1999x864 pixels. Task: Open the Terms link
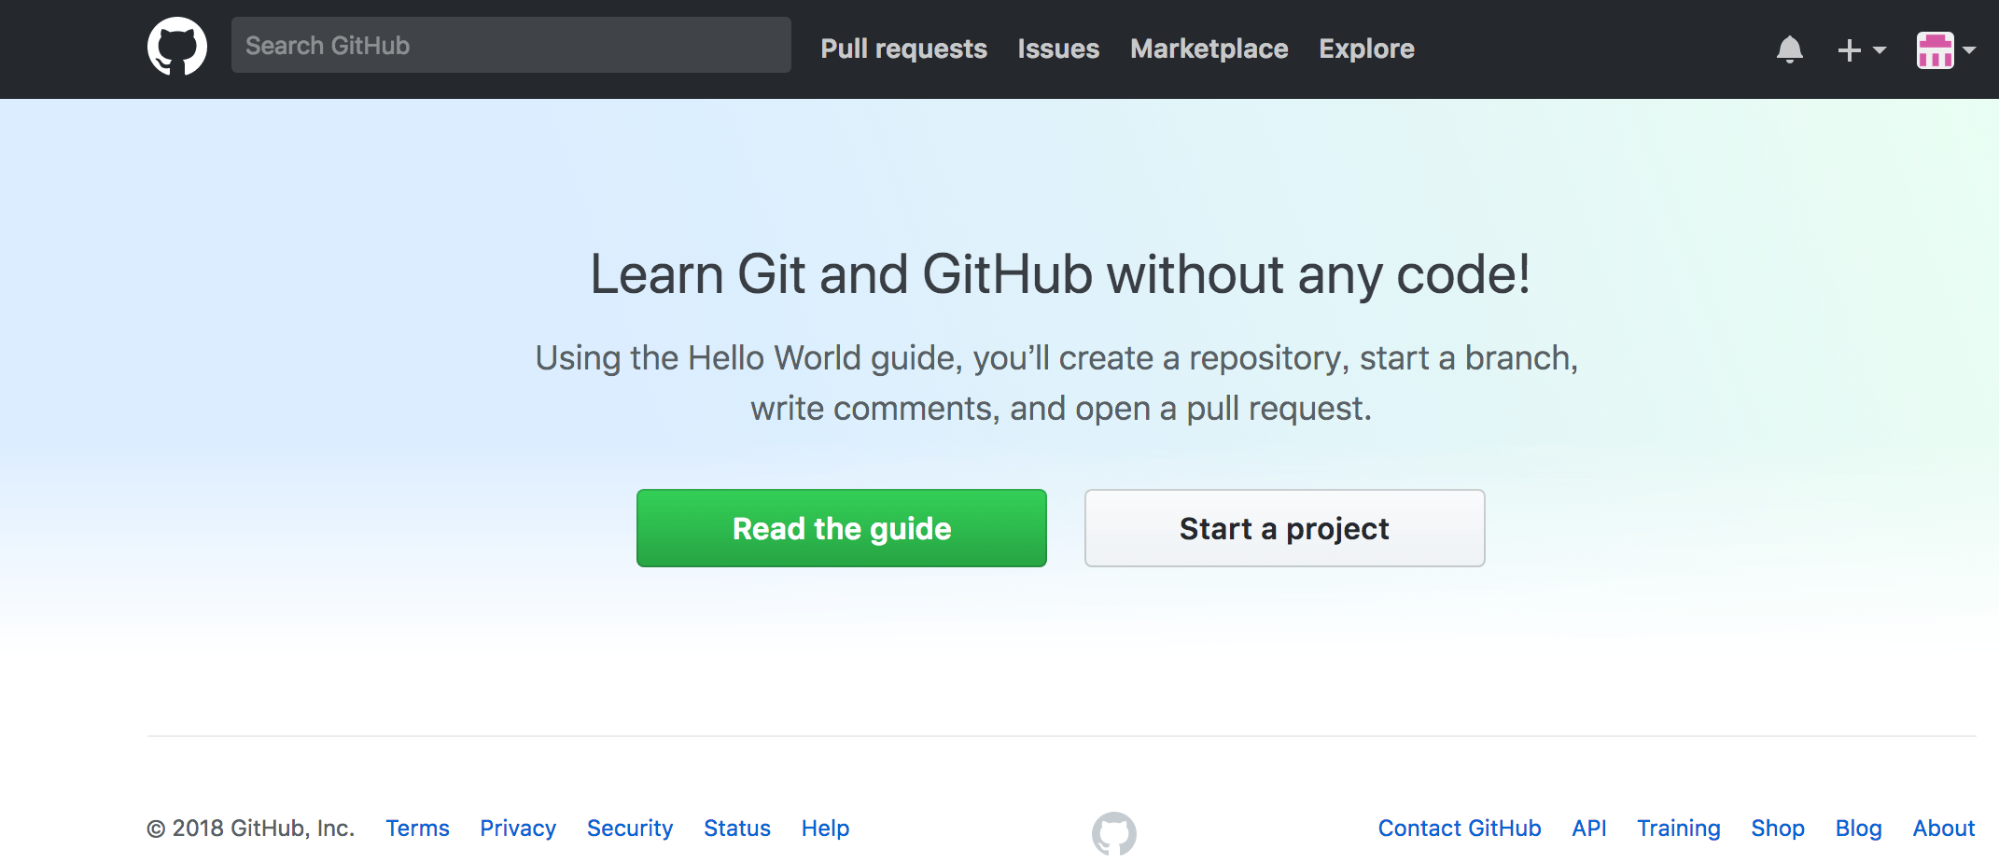pos(417,828)
